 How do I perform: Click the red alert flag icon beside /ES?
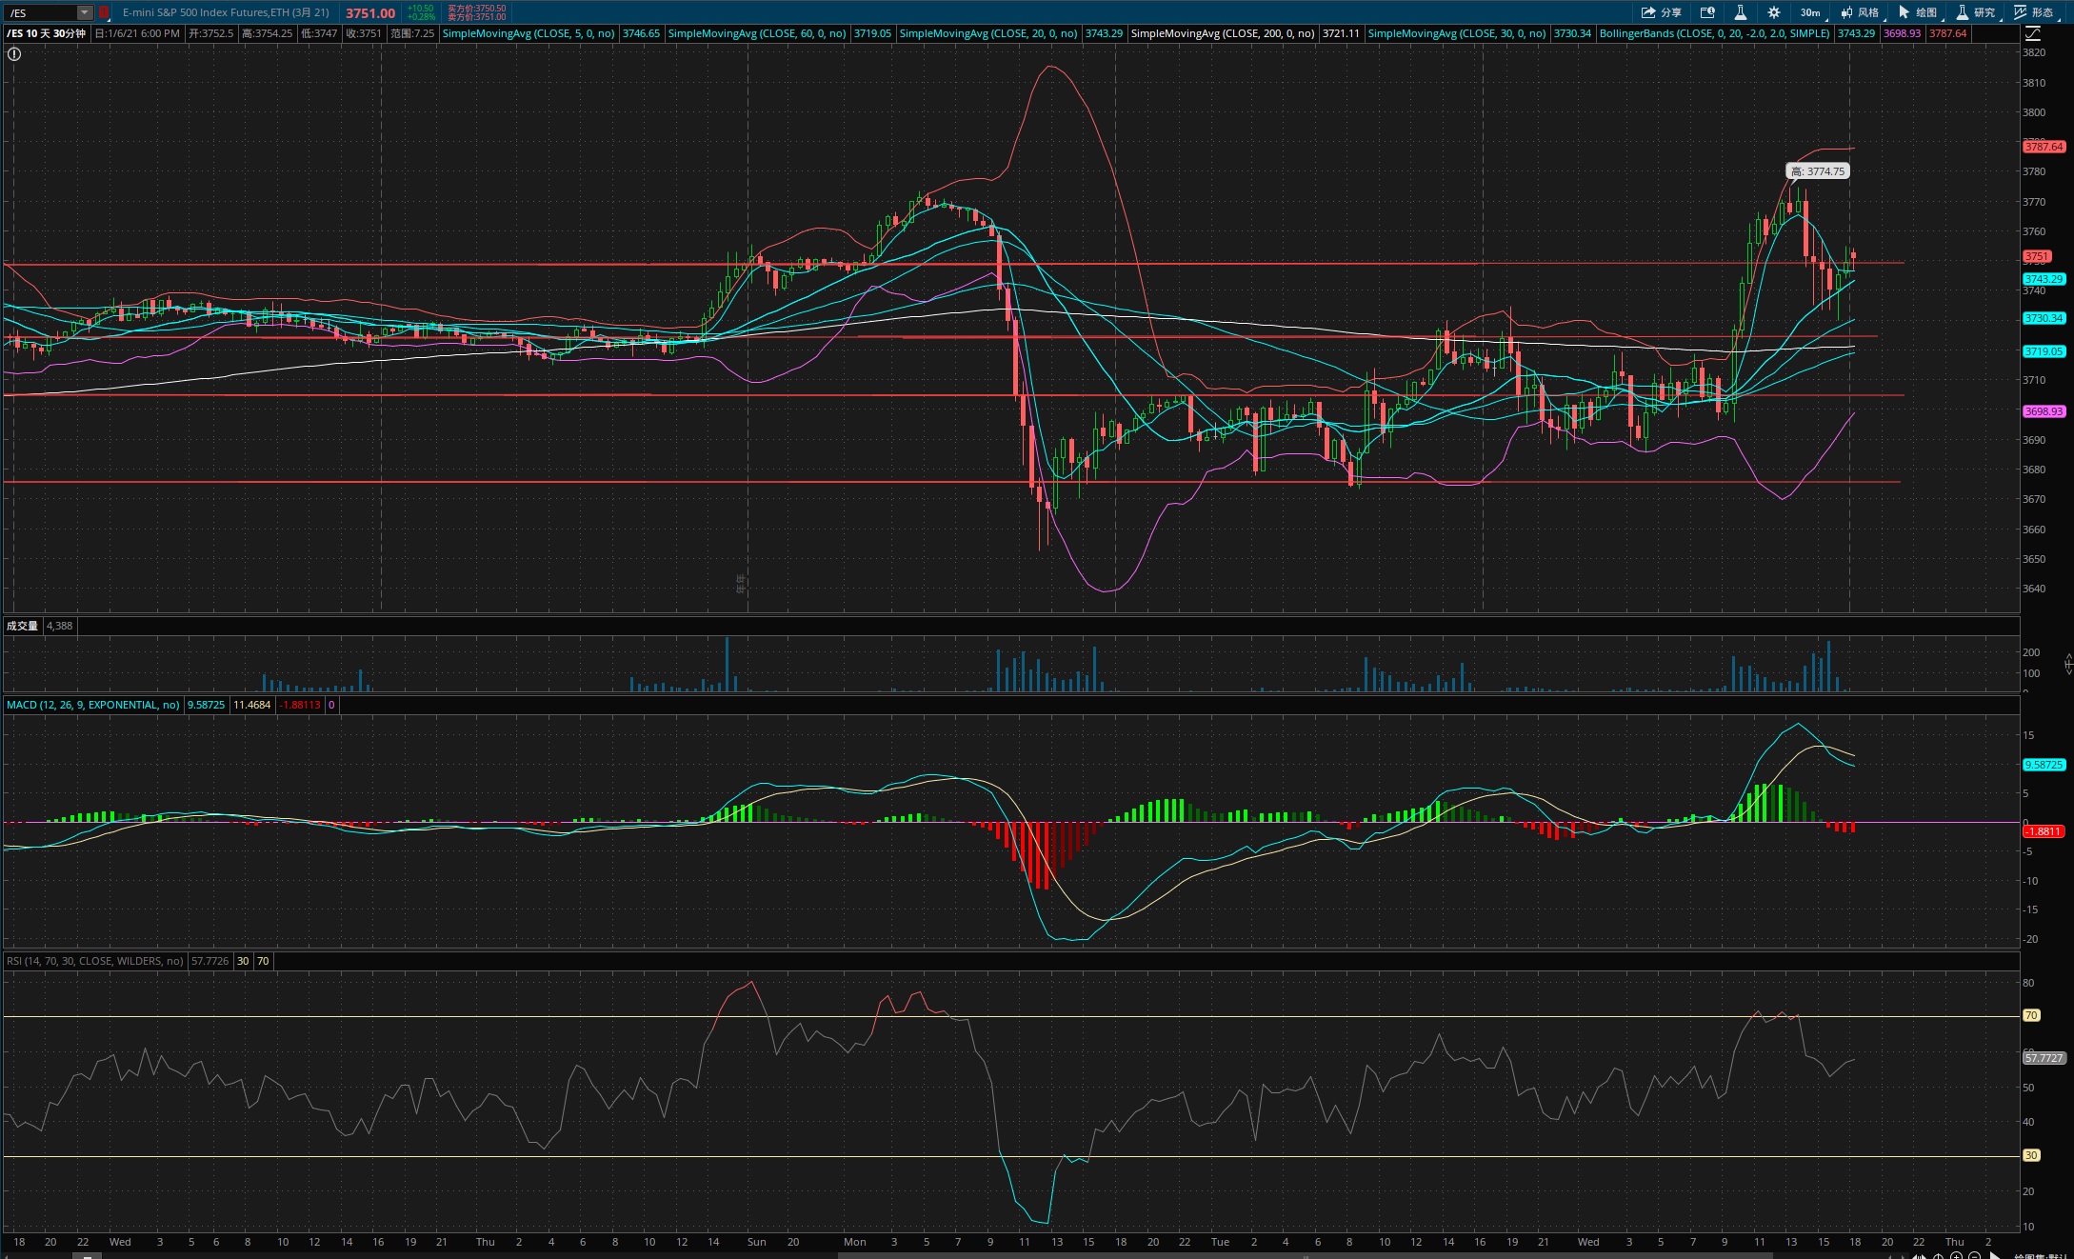[104, 12]
